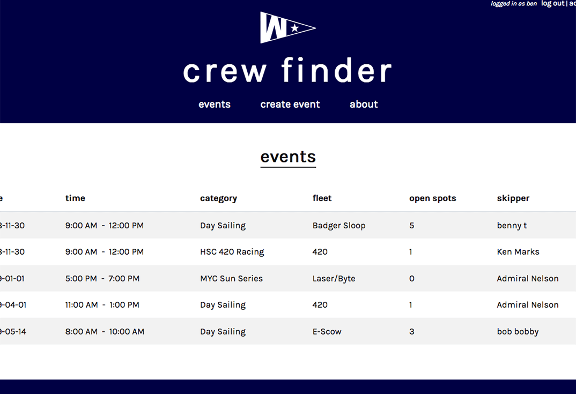Sort events by the fleet column header

[x=322, y=198]
